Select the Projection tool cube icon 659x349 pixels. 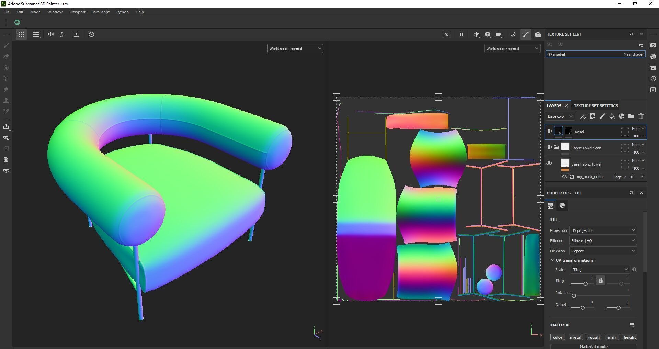[6, 68]
